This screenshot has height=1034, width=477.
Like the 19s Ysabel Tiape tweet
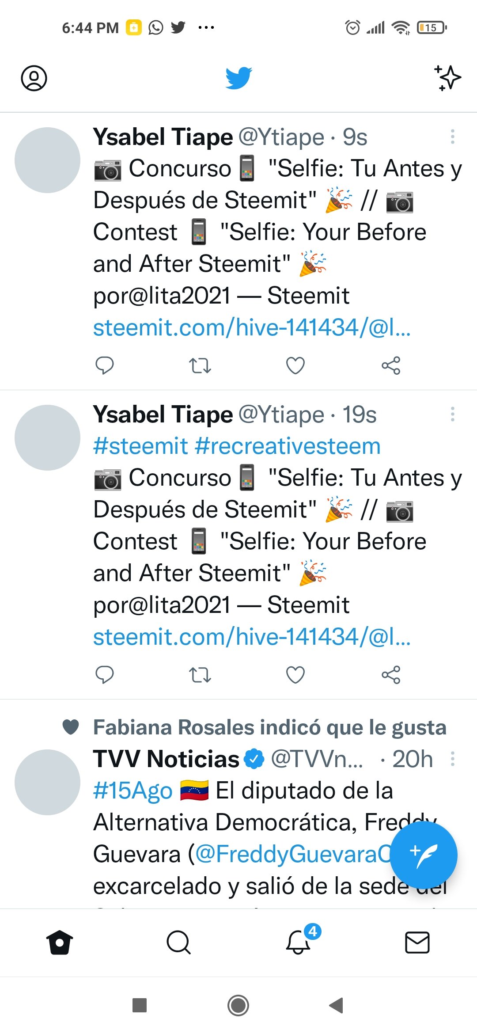click(x=295, y=675)
